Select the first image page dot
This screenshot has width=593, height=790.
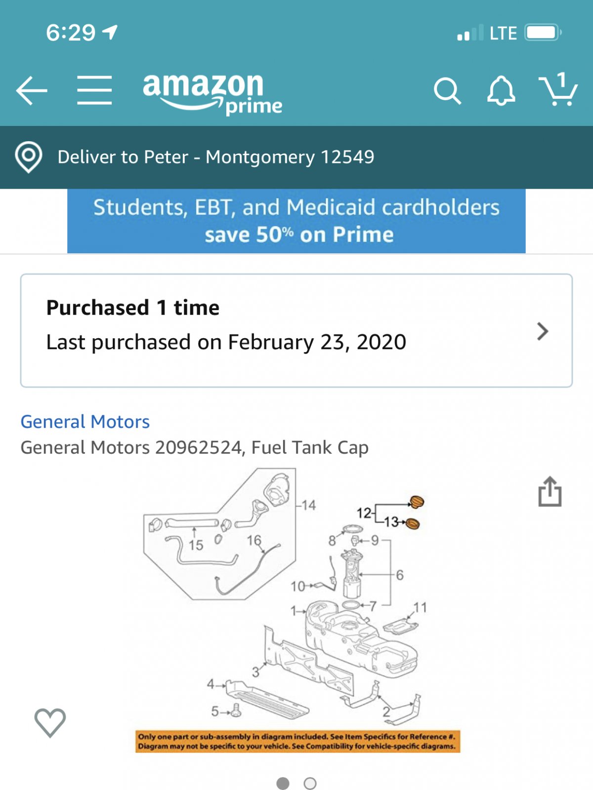(283, 783)
